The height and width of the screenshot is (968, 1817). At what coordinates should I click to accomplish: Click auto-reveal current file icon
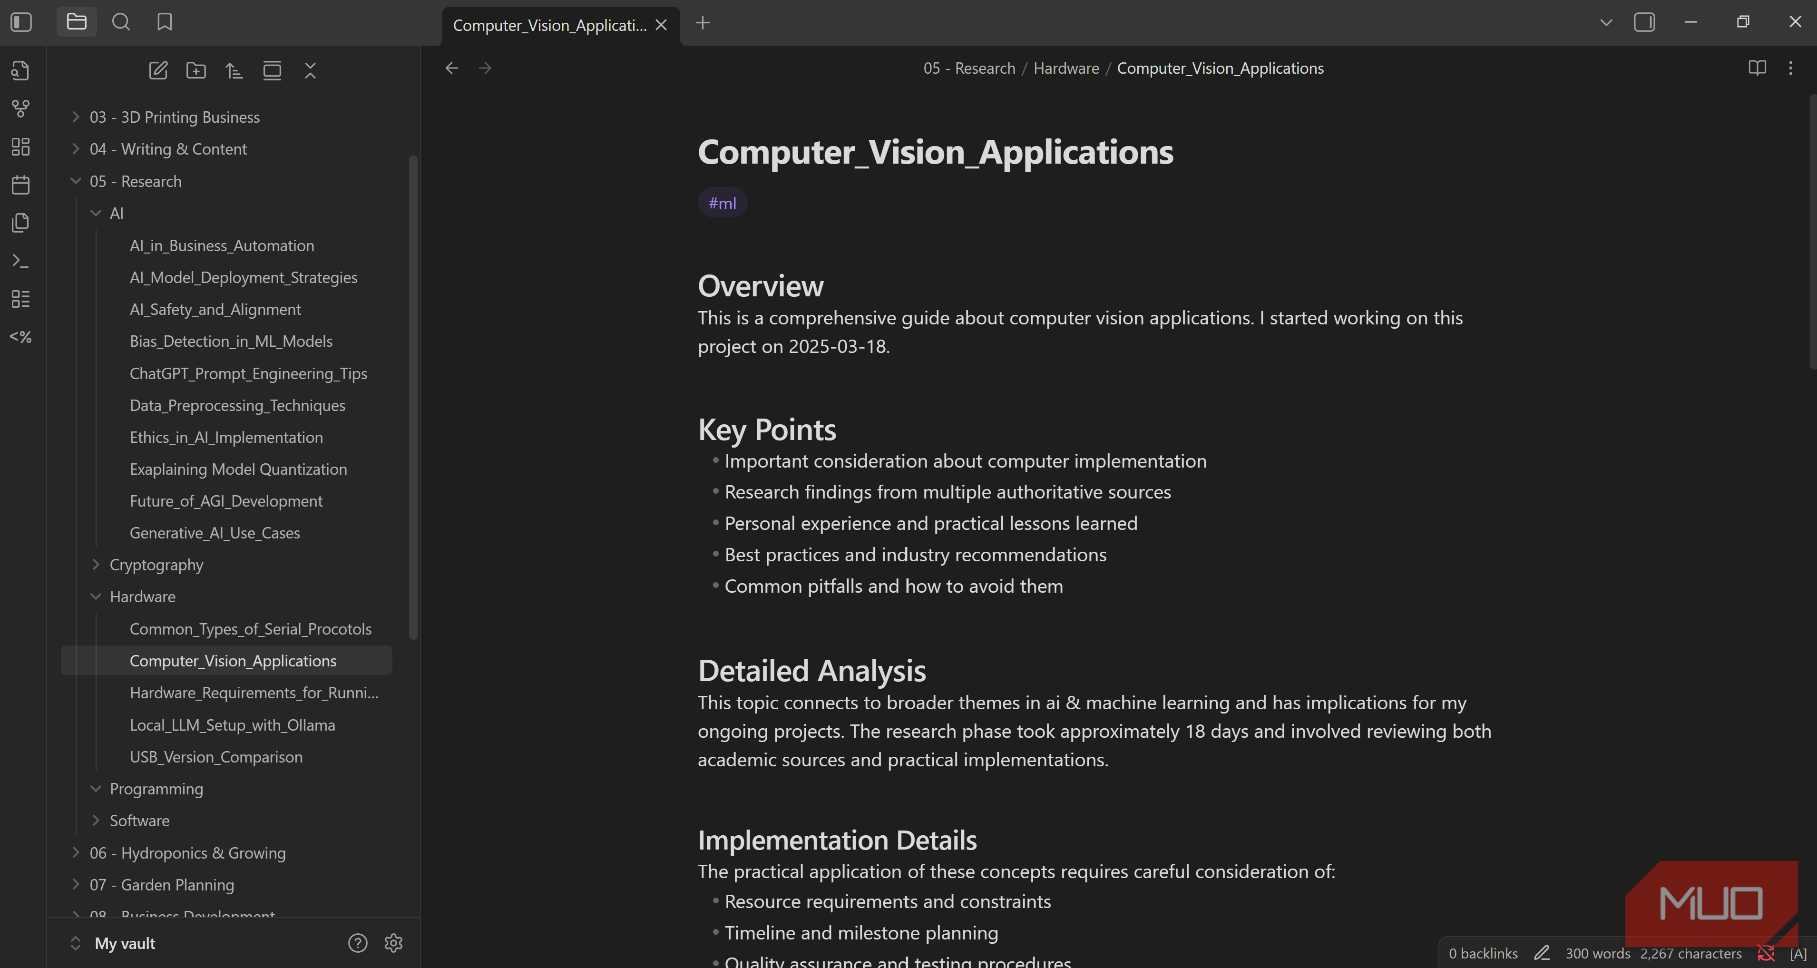(272, 70)
